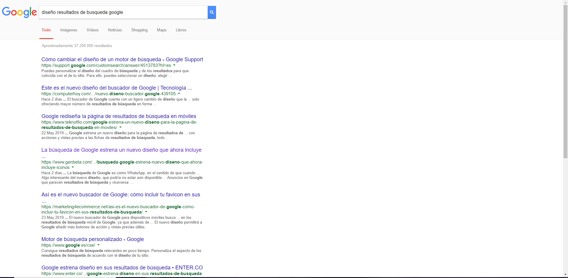568x278 pixels.
Task: Click the support.google.com customsearch URL text
Action: pos(106,65)
